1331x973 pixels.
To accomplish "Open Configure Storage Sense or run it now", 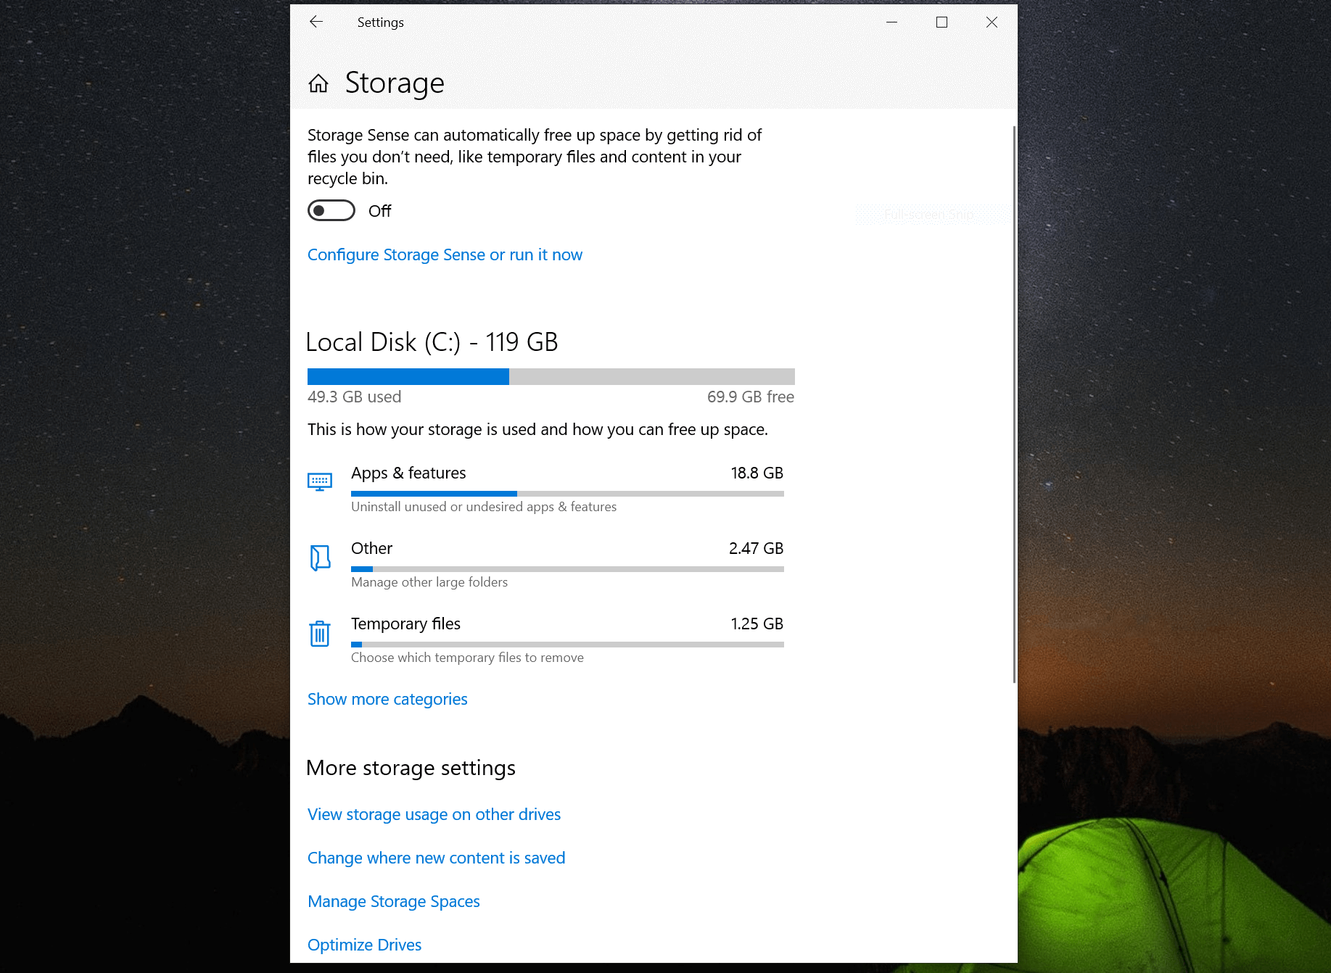I will click(445, 254).
